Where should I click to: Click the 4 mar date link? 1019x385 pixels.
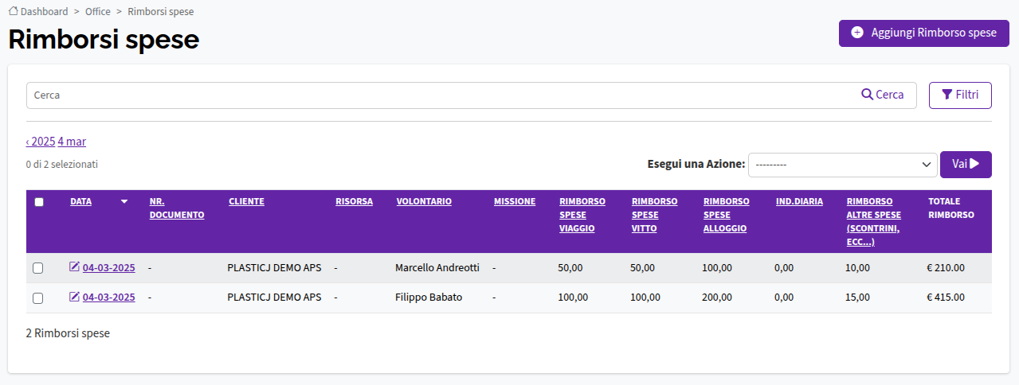pos(72,142)
